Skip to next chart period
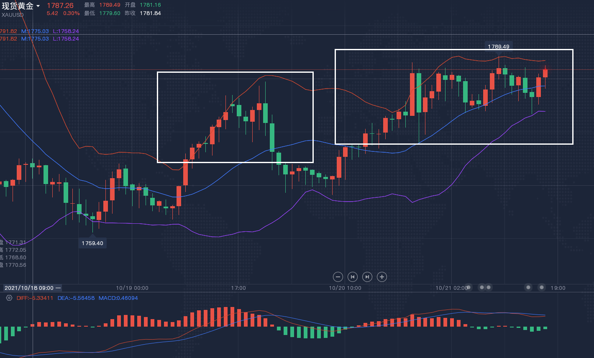Image resolution: width=594 pixels, height=358 pixels. coord(367,277)
